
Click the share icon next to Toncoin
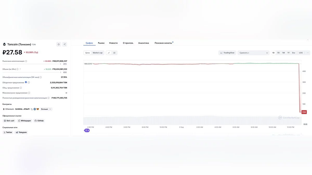click(x=65, y=44)
